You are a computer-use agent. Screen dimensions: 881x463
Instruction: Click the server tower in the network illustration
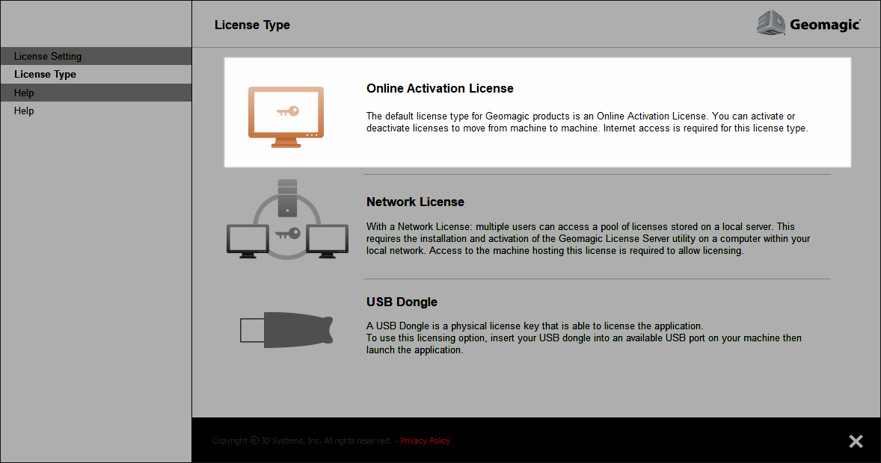287,196
